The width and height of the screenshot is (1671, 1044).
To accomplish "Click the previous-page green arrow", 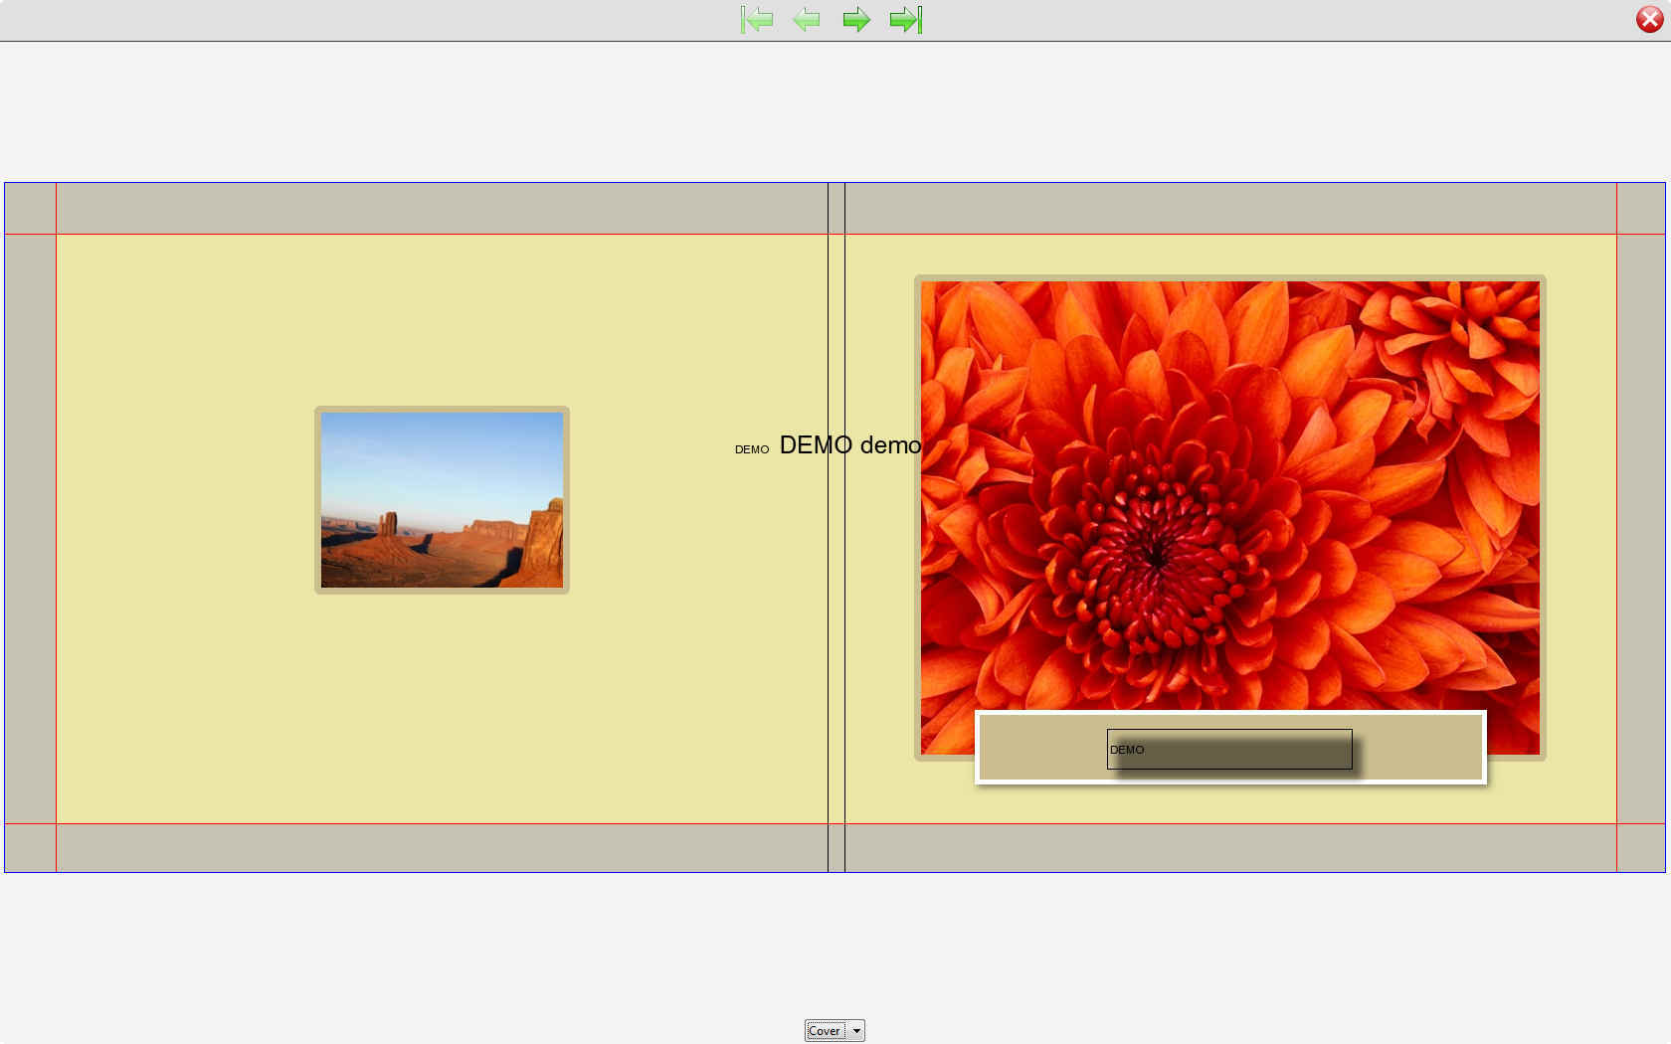I will (807, 19).
